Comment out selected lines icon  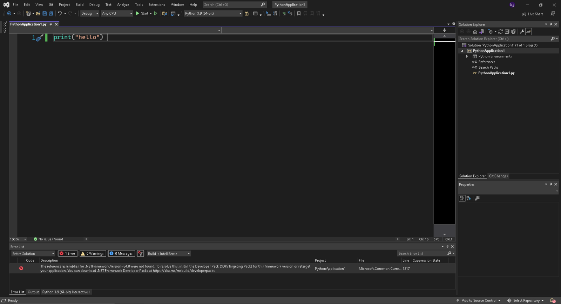(284, 13)
